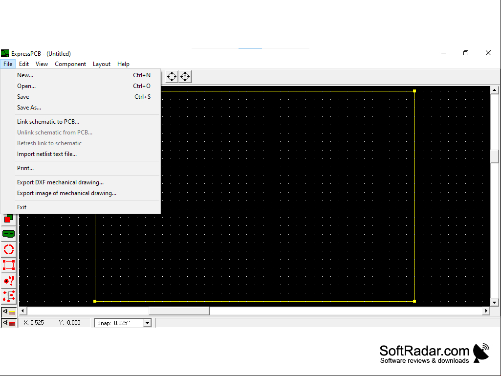Screen dimensions: 501x376
Task: Click the horizontal scrollbar right arrow
Action: [486, 311]
